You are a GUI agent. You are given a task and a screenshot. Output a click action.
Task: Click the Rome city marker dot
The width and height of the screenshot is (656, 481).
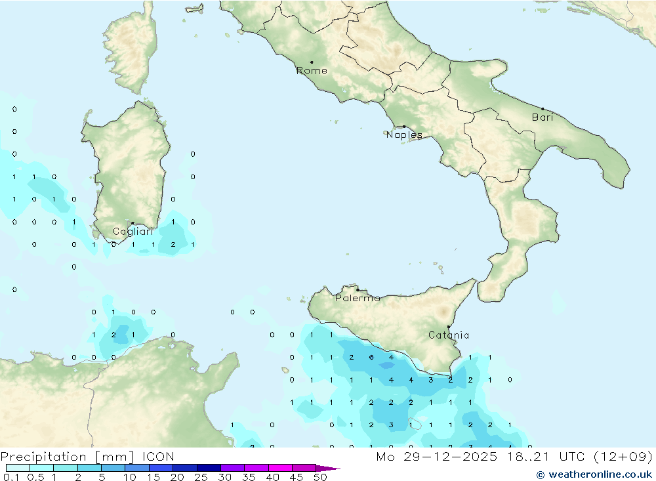point(312,62)
